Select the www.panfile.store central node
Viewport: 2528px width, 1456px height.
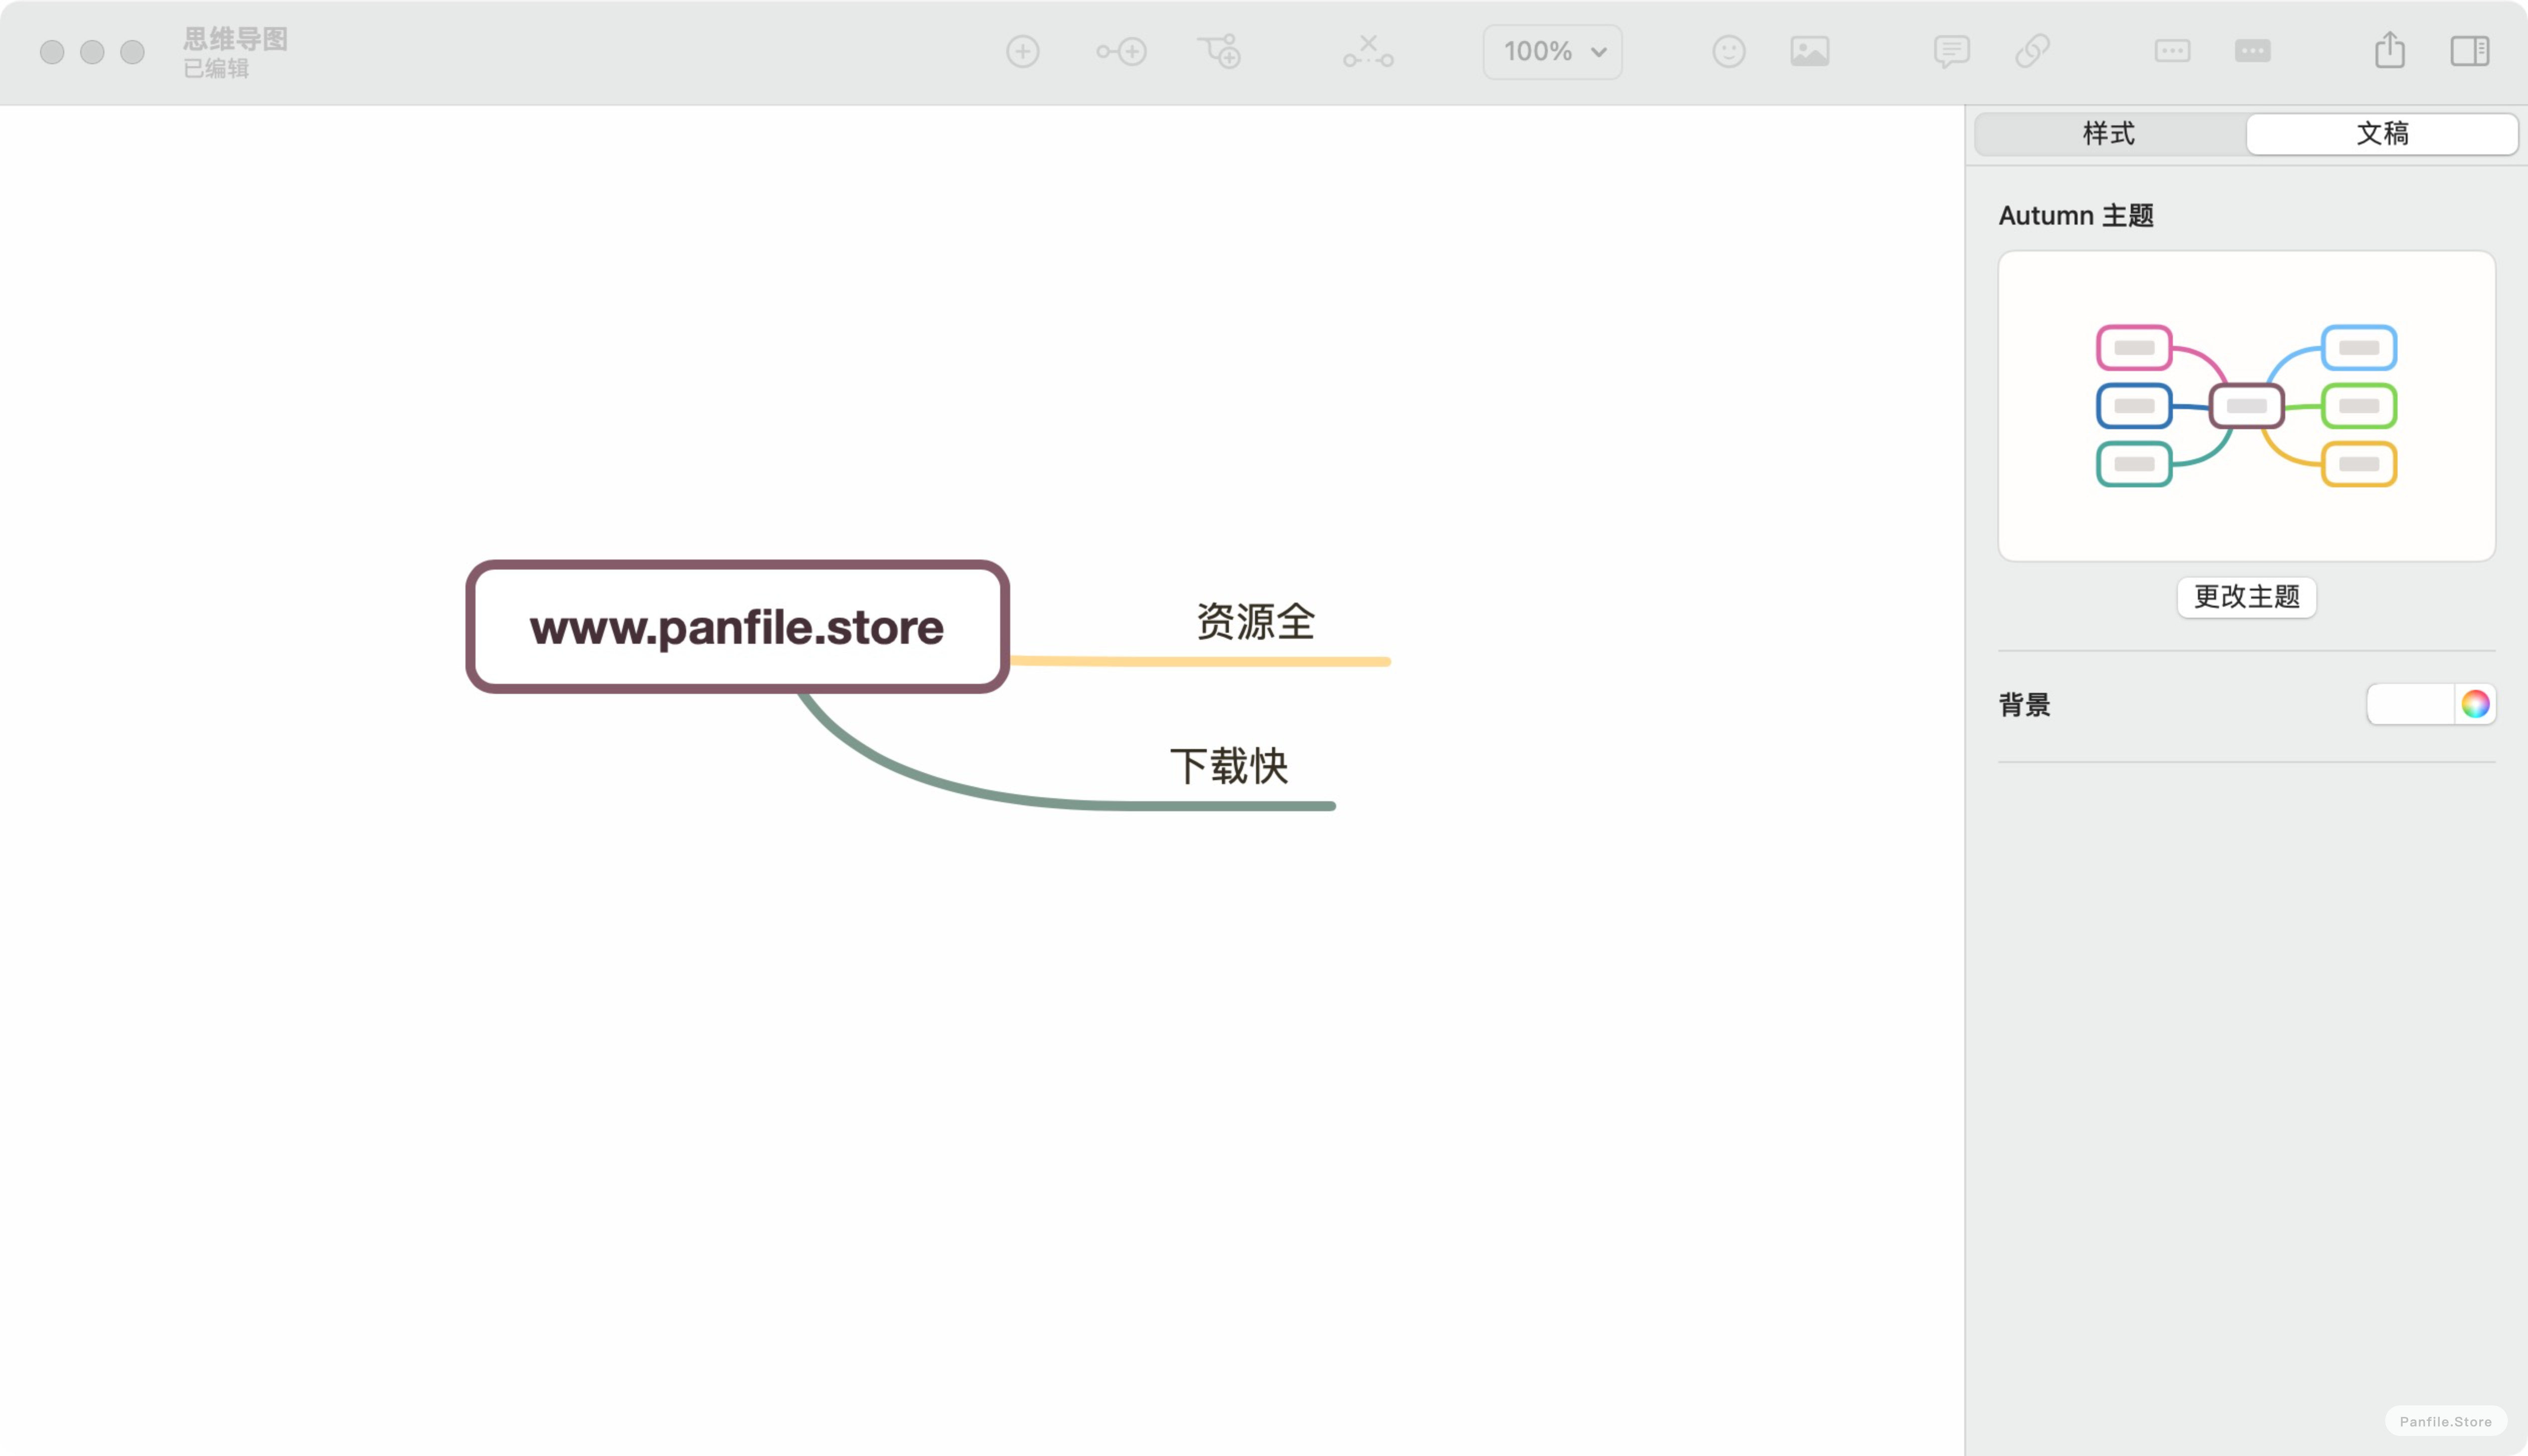point(737,627)
